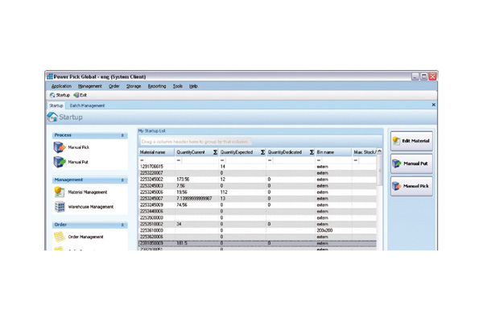Close the current tab with the blue X
Viewport: 483px width, 322px height.
(433, 105)
